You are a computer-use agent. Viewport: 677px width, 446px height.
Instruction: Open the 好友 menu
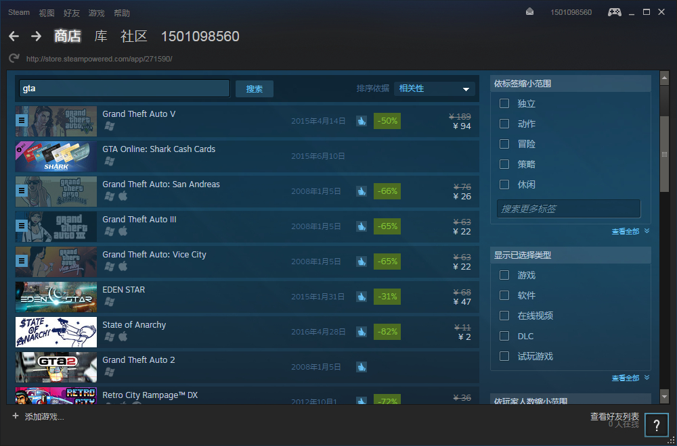tap(72, 13)
